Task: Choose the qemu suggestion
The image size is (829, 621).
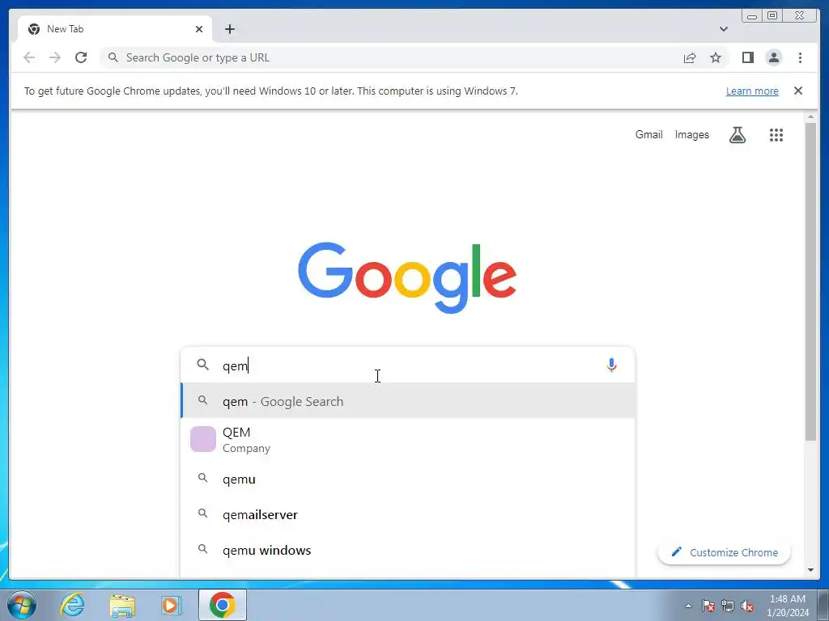Action: 408,479
